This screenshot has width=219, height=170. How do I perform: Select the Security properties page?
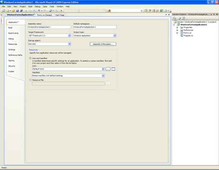pyautogui.click(x=12, y=66)
